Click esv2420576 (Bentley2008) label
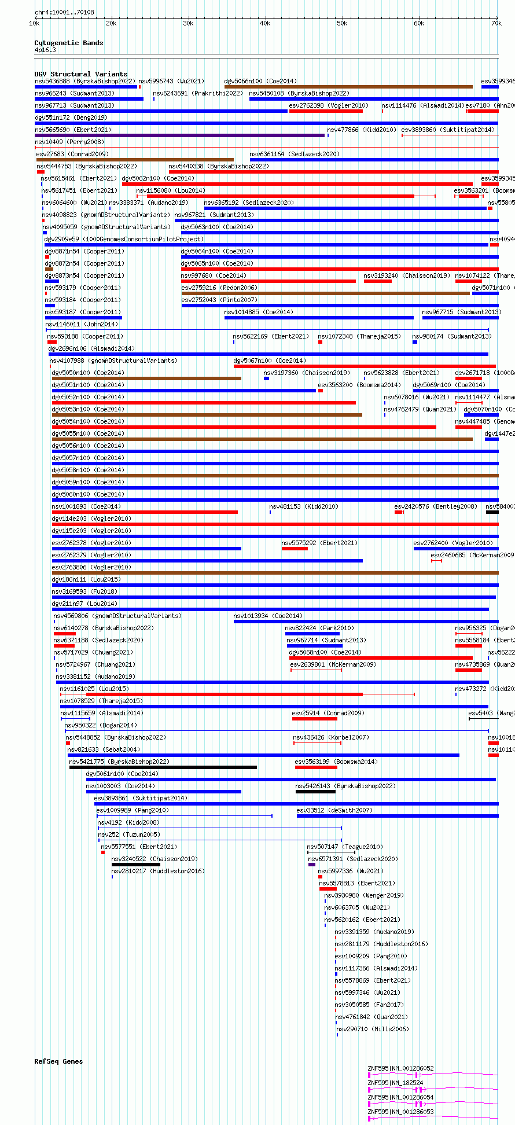The height and width of the screenshot is (1125, 515). (436, 506)
